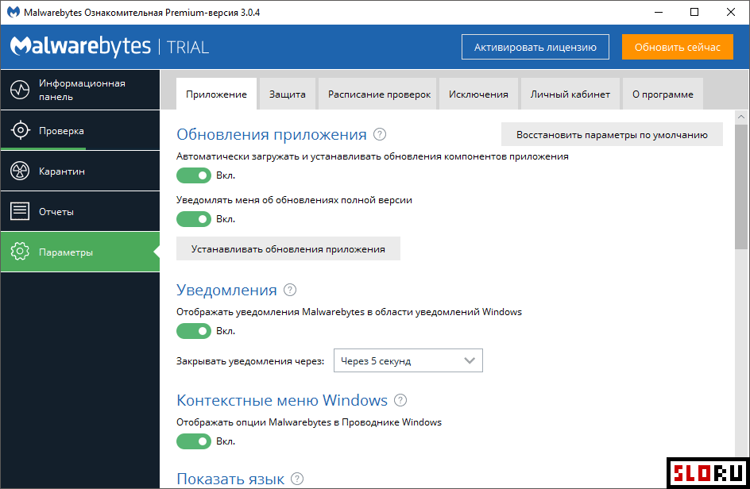Viewport: 750px width, 489px height.
Task: Close the Malwarebytes window
Action: click(x=731, y=12)
